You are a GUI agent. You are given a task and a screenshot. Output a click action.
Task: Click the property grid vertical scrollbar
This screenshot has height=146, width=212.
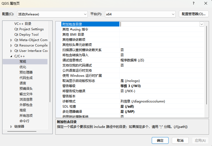coord(207,65)
